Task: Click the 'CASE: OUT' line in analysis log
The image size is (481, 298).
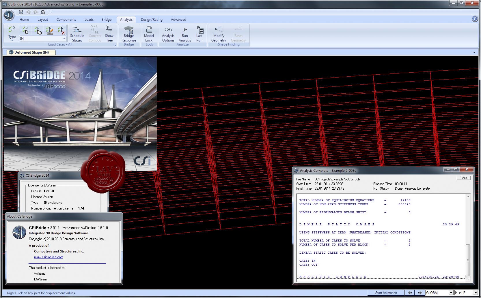Action: click(x=308, y=265)
